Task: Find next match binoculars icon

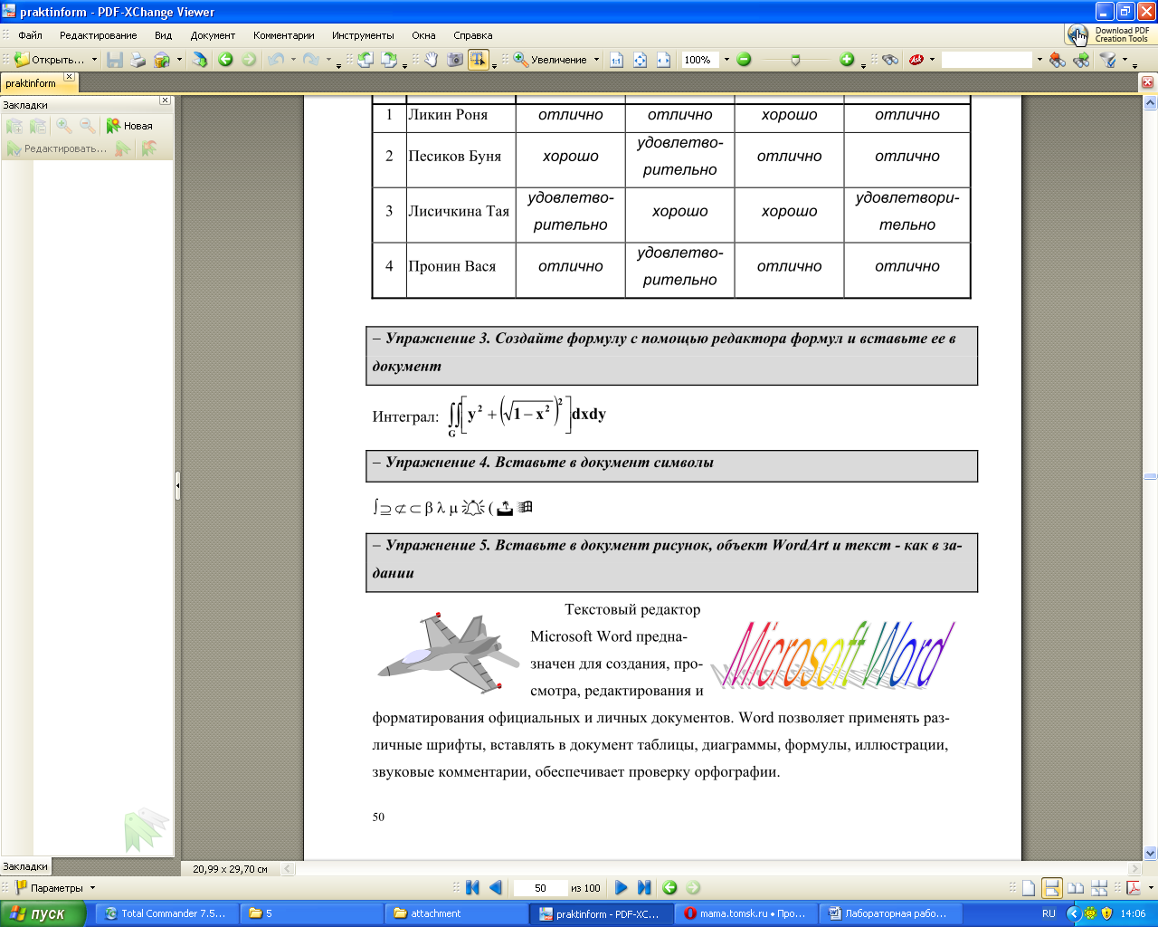Action: click(1081, 60)
